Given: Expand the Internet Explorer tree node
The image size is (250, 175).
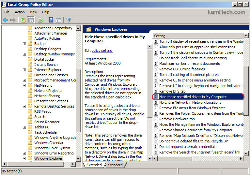Looking at the screenshot, I should [24, 70].
